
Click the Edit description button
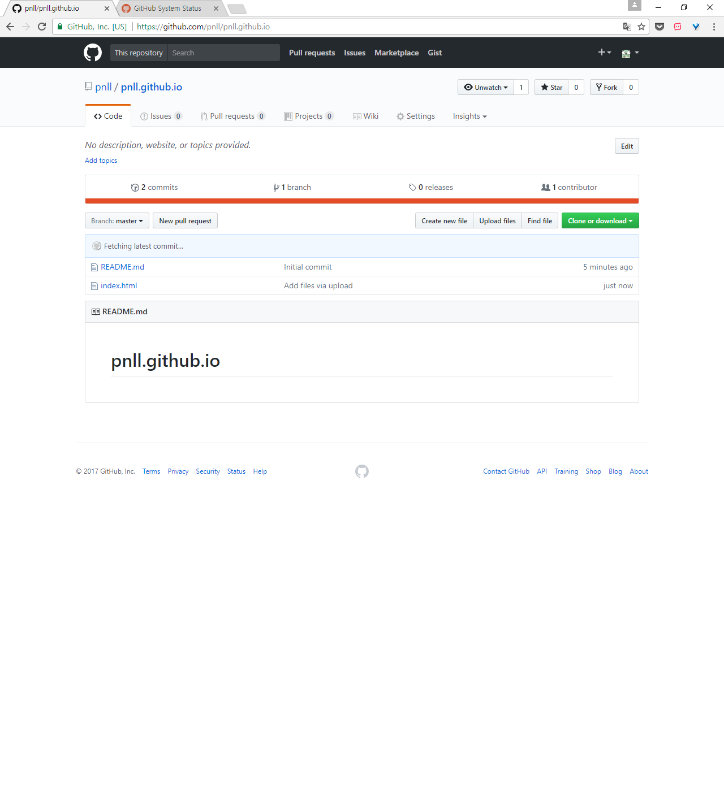tap(627, 146)
